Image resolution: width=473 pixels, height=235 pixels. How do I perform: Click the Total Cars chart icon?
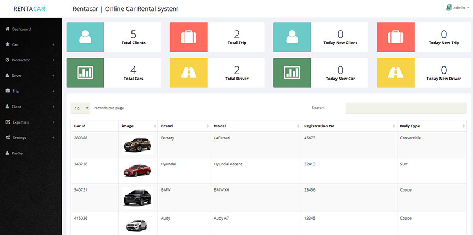point(85,72)
